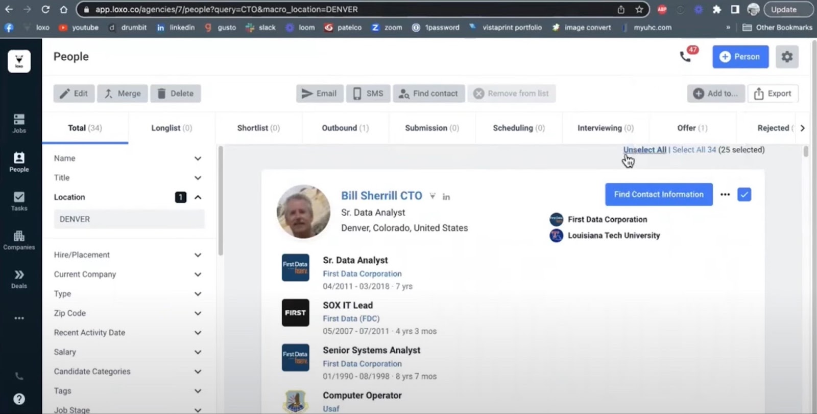Click the Email toolbar button
This screenshot has width=817, height=414.
pyautogui.click(x=320, y=94)
